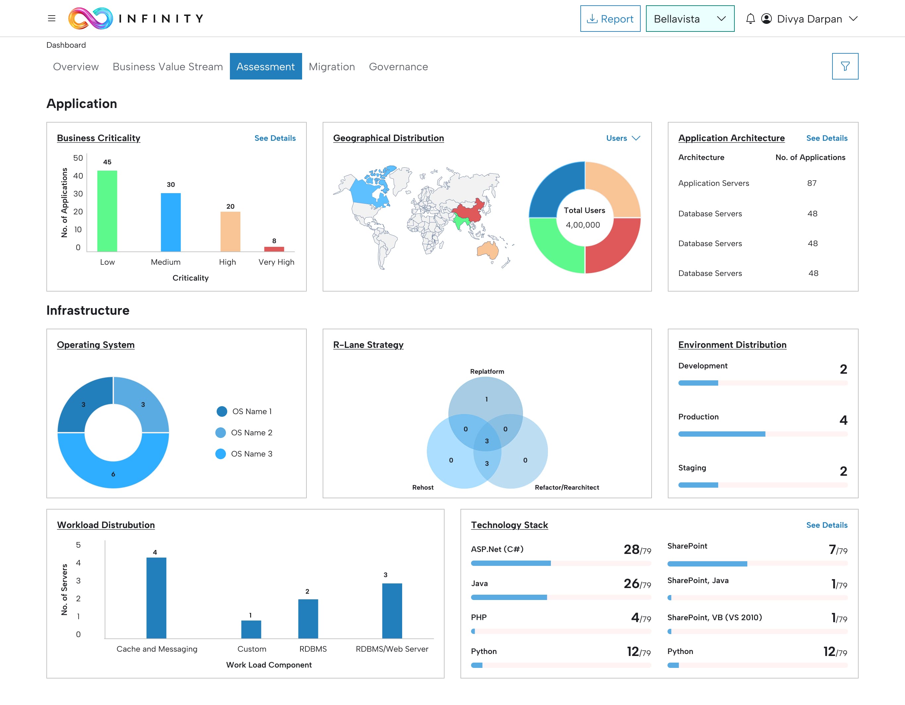The width and height of the screenshot is (905, 705).
Task: Click the green Low criticality bar
Action: coord(107,211)
